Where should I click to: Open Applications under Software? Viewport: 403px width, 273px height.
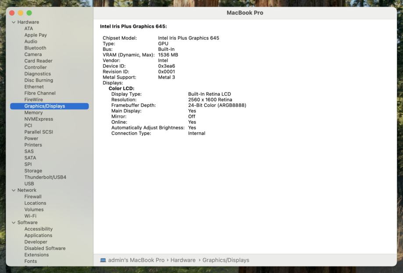pyautogui.click(x=38, y=235)
